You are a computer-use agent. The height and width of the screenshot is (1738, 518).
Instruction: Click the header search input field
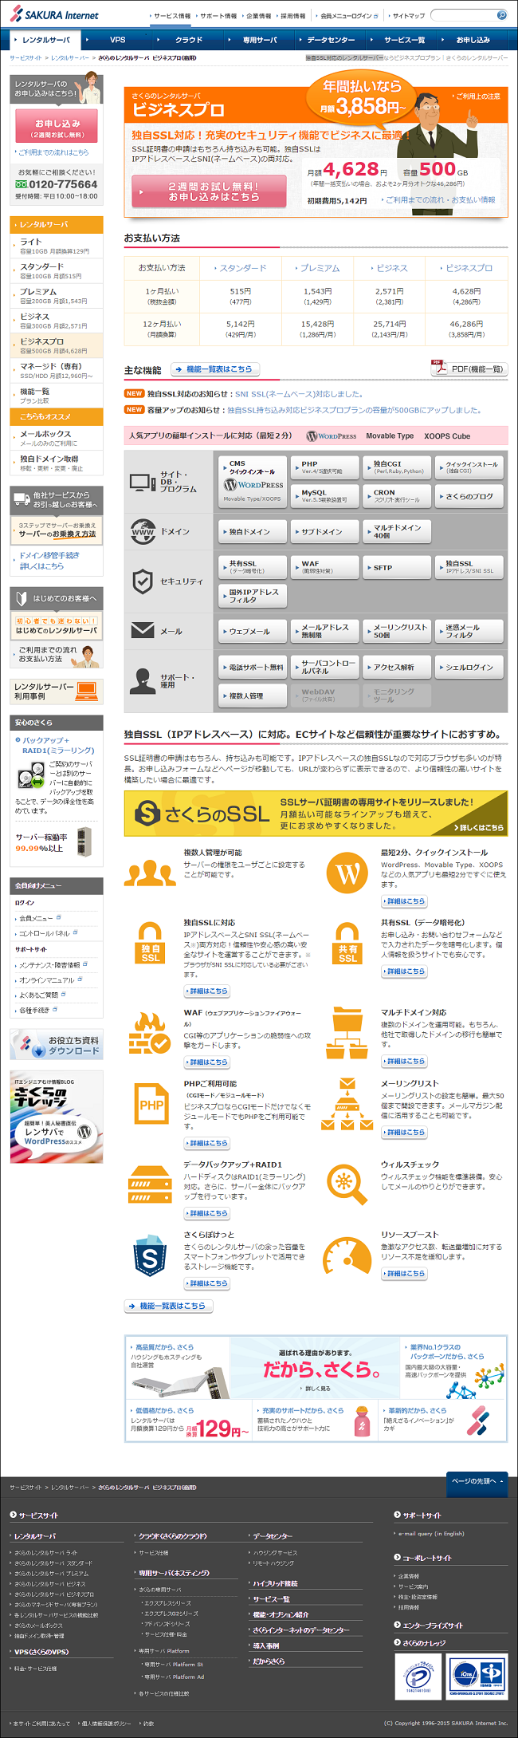pyautogui.click(x=463, y=15)
